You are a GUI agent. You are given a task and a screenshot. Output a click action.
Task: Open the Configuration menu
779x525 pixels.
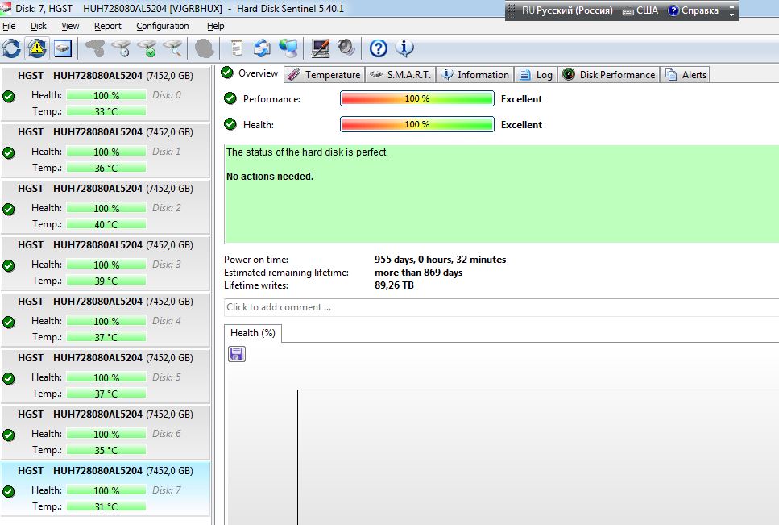pos(163,26)
